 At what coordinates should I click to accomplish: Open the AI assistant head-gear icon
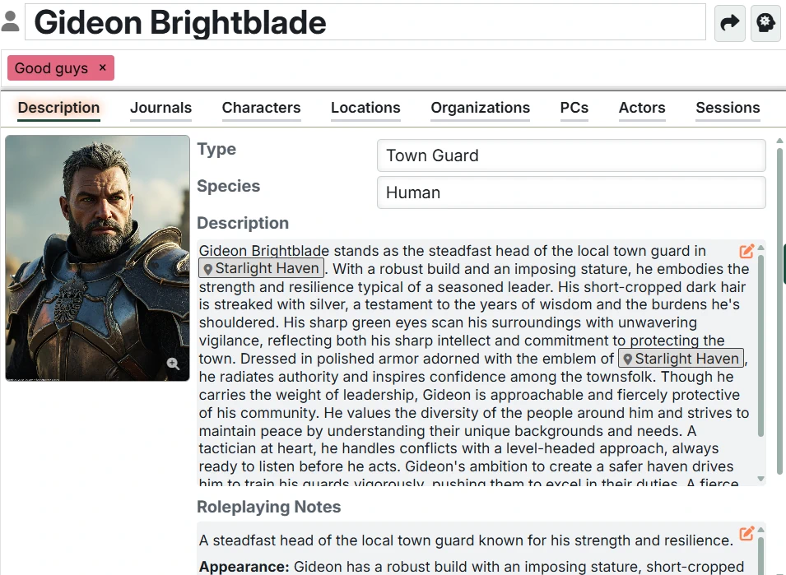point(765,22)
